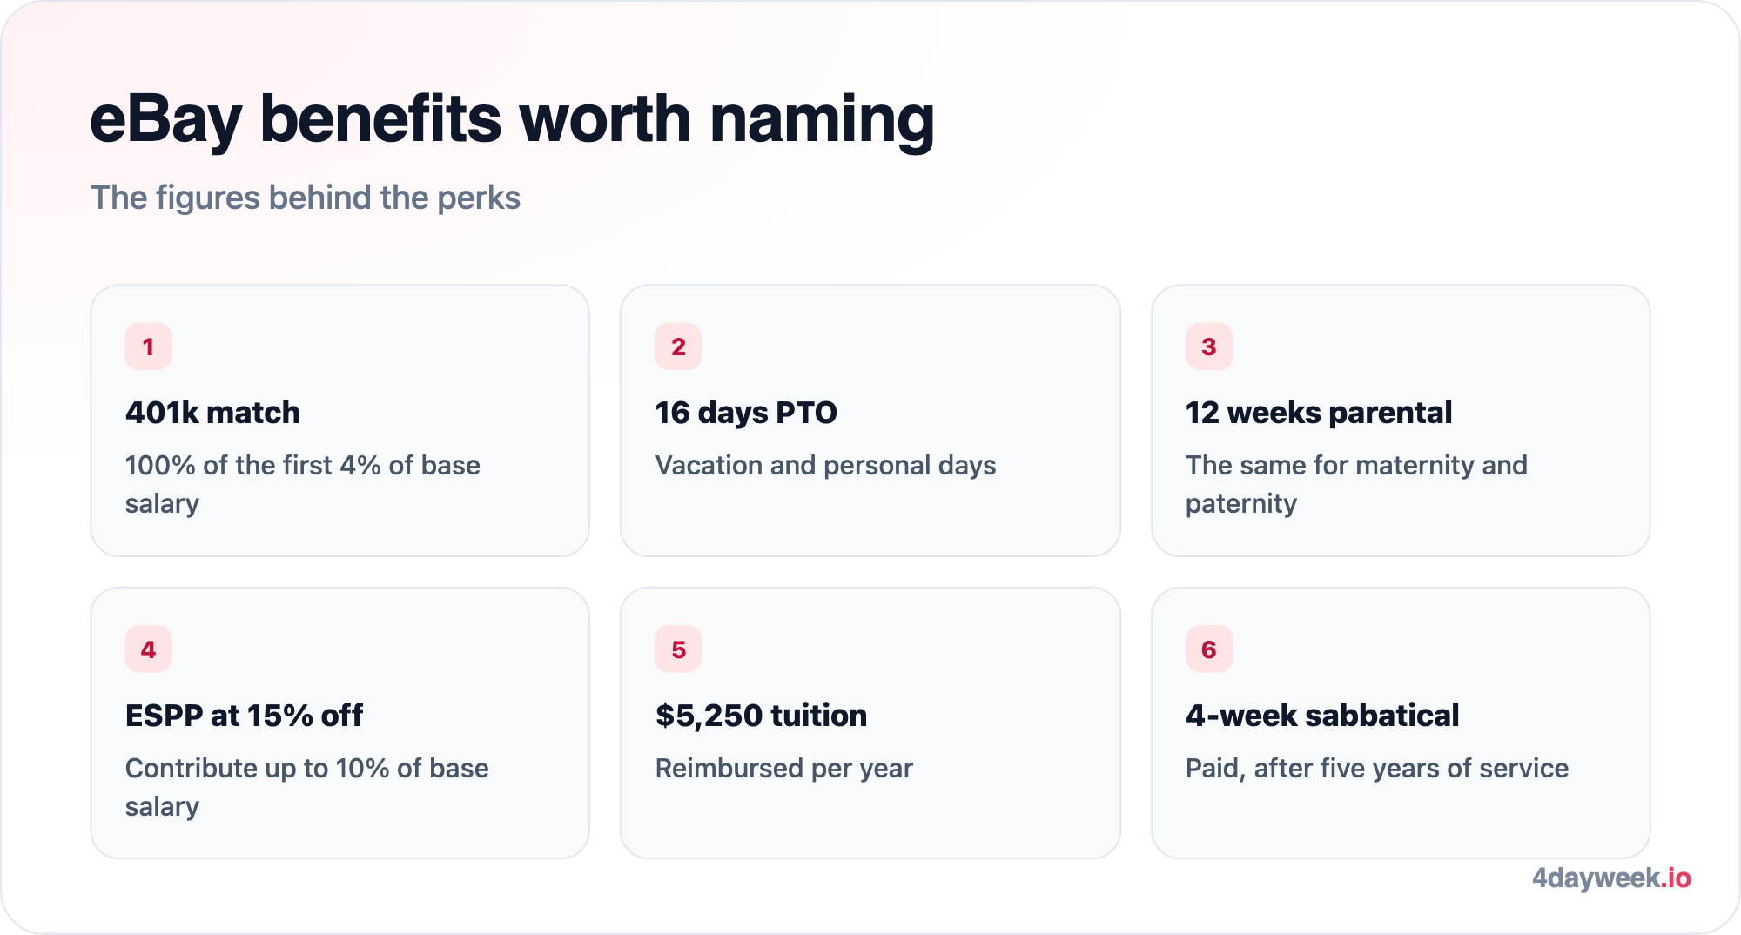Click the 4-week sabbatical heading
Viewport: 1741px width, 935px height.
(1322, 716)
